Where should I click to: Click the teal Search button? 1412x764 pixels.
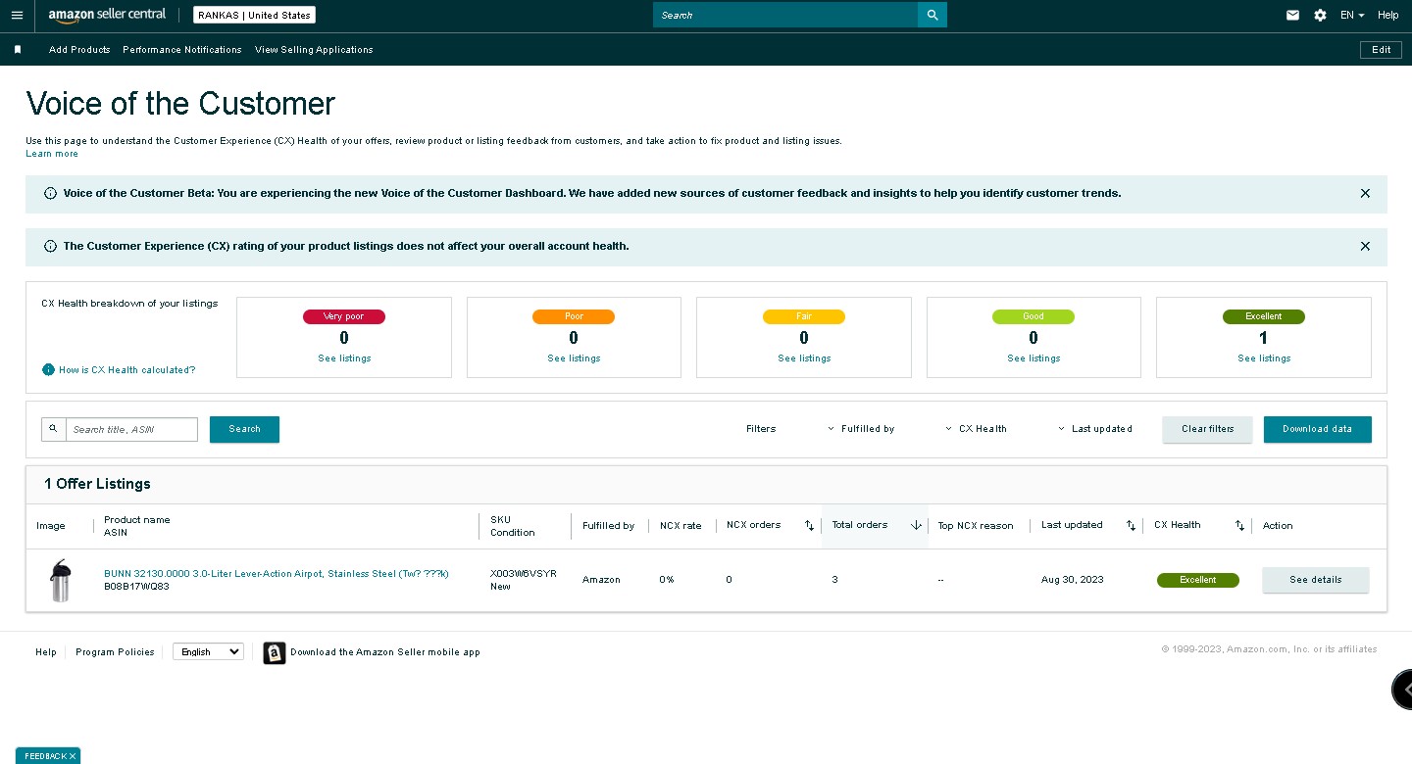(x=244, y=429)
